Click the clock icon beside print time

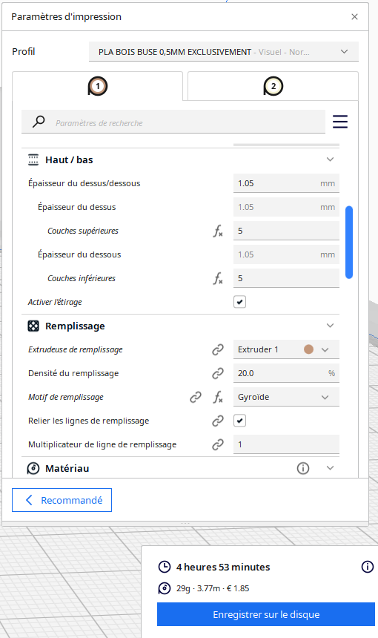point(165,567)
